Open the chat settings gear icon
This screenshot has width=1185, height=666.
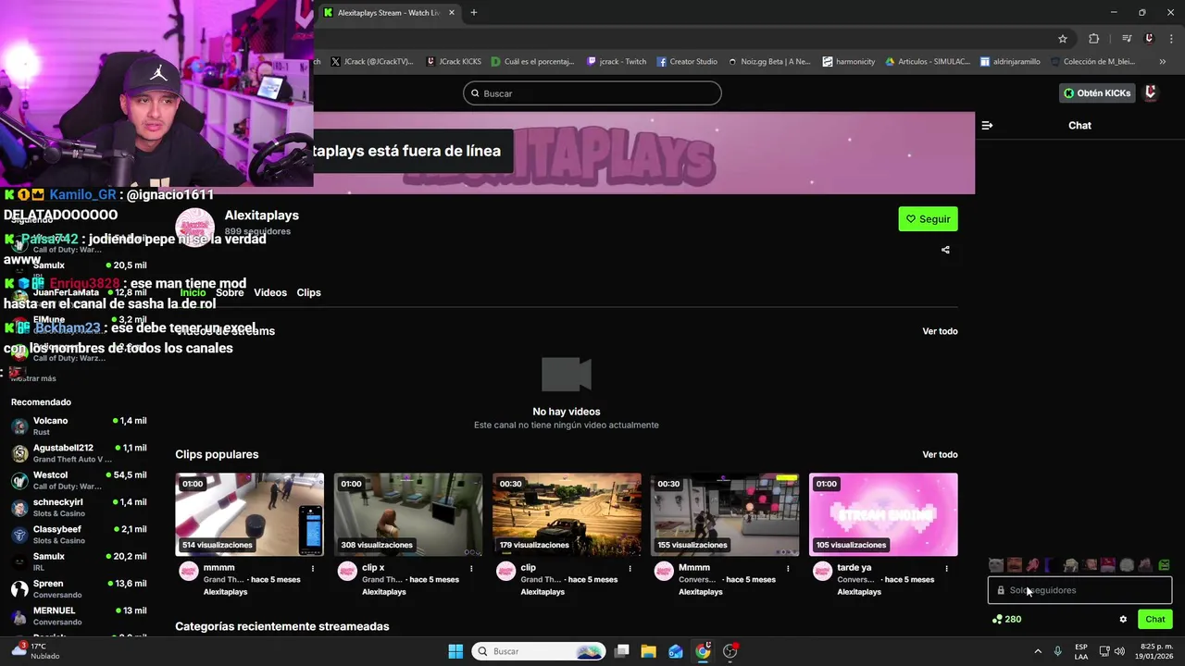[x=1123, y=620]
